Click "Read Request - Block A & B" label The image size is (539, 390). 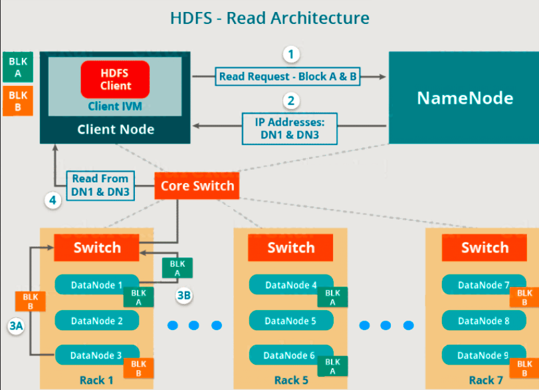tap(288, 77)
